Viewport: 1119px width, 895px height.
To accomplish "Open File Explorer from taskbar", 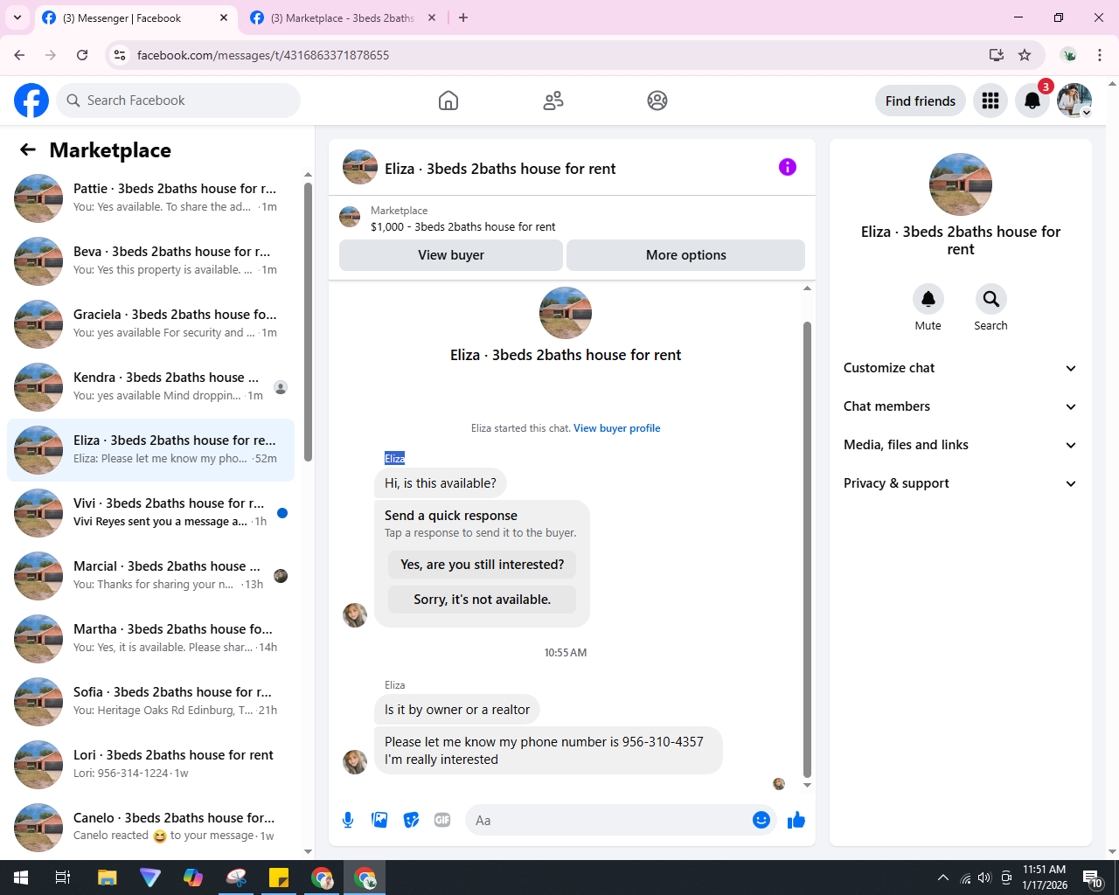I will coord(107,878).
